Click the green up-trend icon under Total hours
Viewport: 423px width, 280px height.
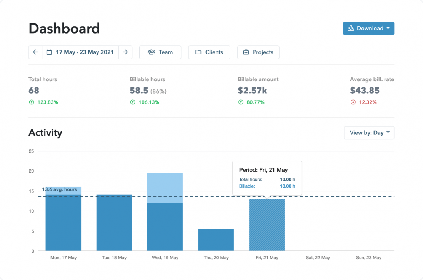click(x=31, y=102)
